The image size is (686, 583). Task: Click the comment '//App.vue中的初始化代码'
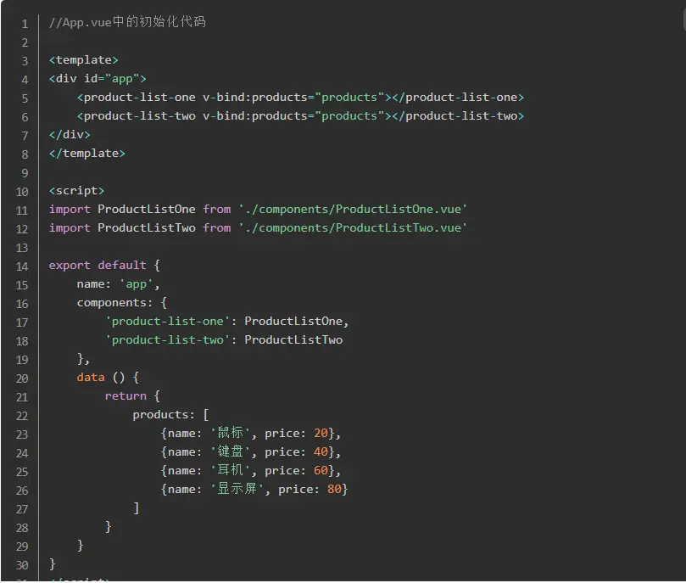pos(127,22)
